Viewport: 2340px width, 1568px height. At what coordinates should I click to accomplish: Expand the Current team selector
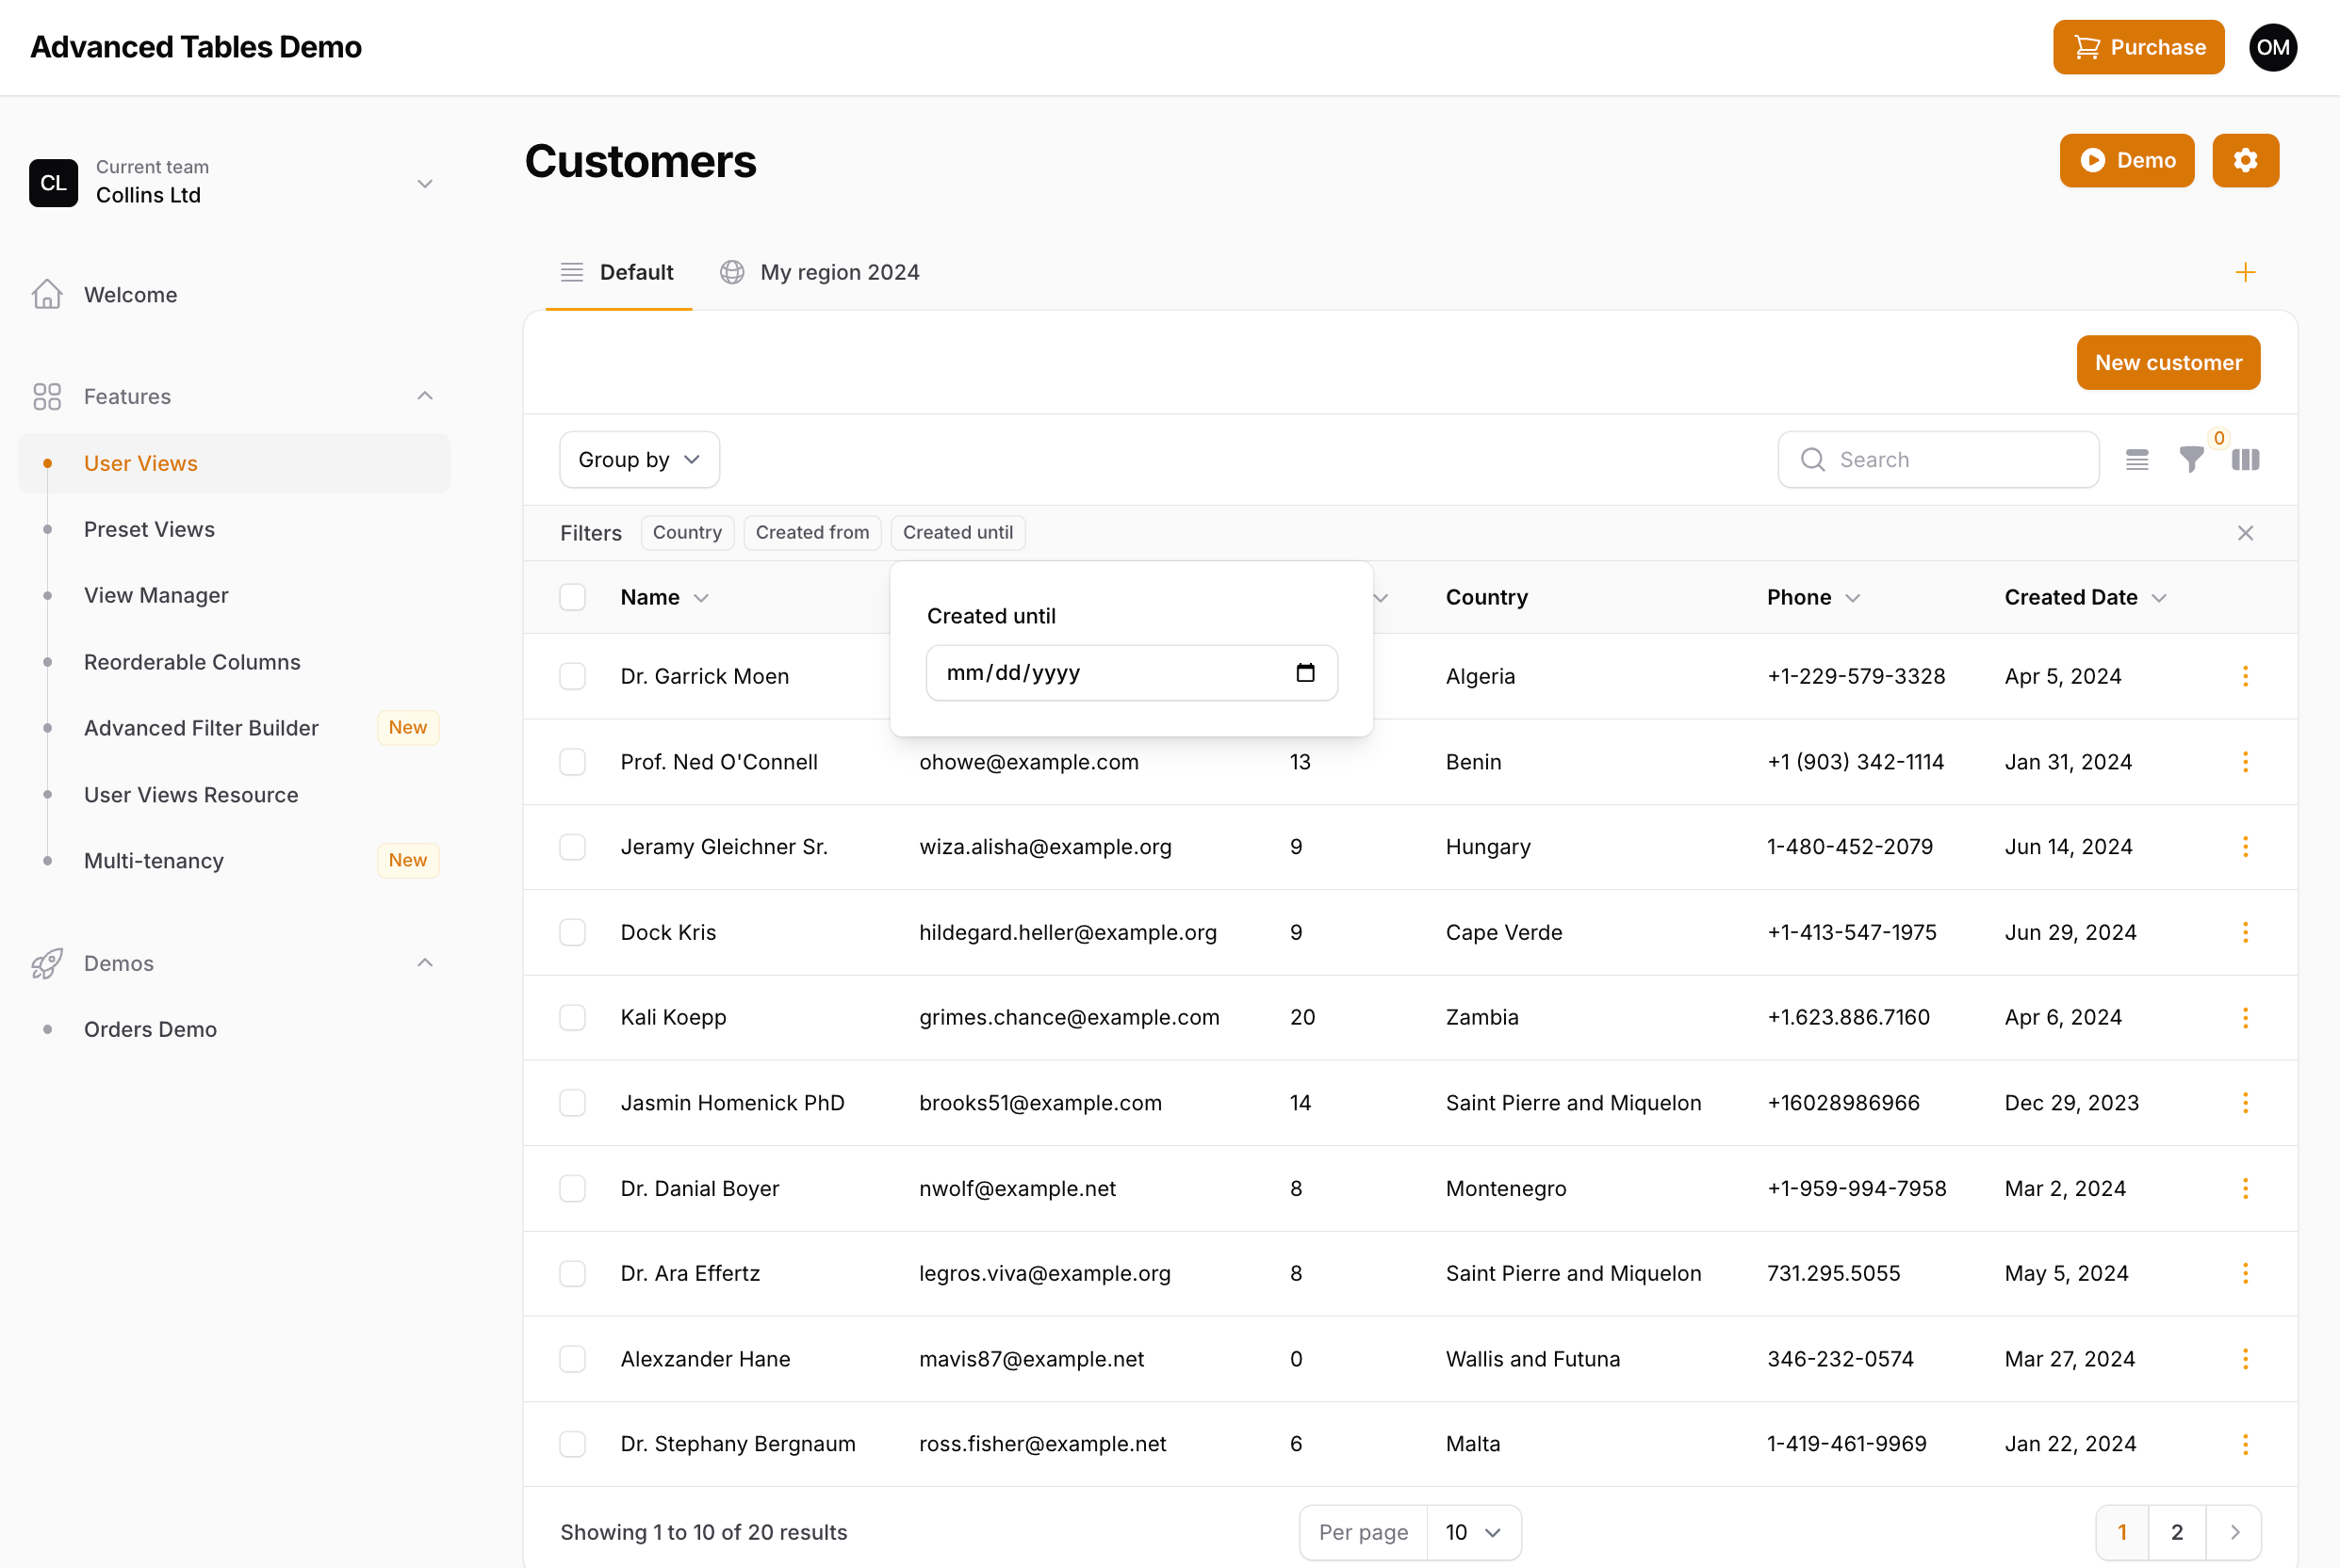click(x=424, y=183)
